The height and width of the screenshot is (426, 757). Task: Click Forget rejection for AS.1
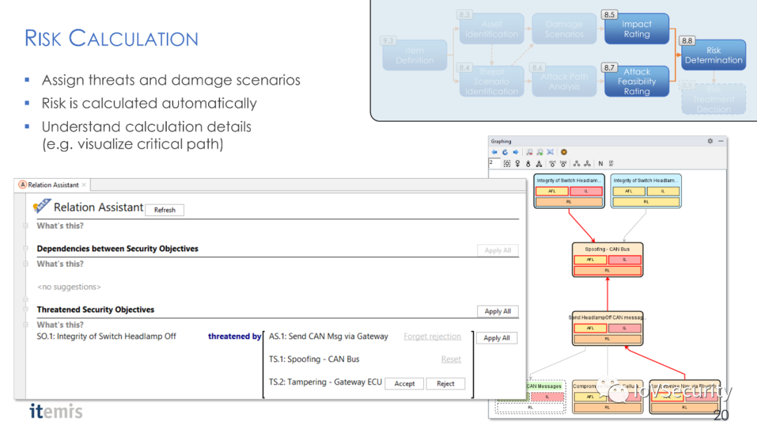(432, 336)
